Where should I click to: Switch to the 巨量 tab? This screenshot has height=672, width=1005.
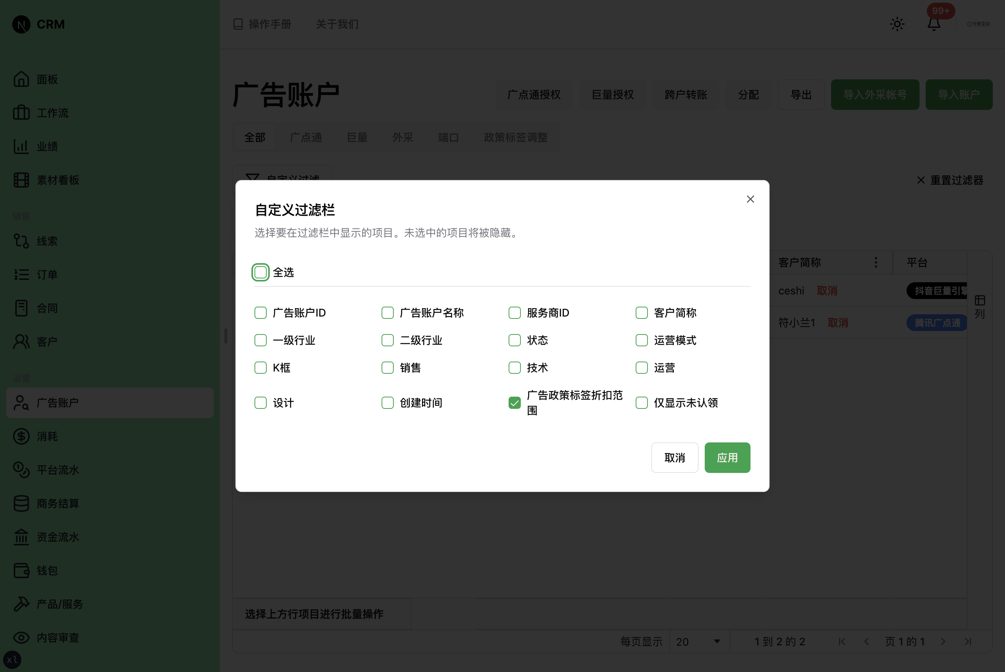coord(357,137)
